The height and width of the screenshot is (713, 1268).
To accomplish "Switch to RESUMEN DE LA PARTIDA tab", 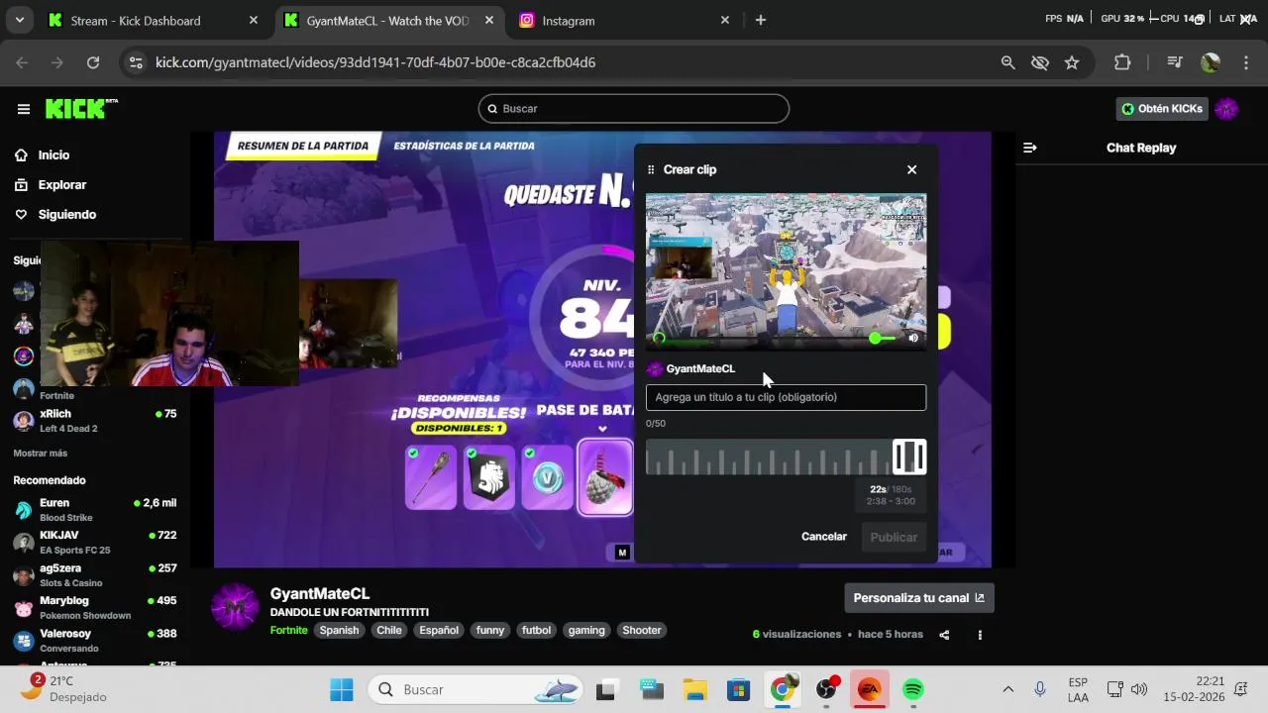I will (x=302, y=146).
